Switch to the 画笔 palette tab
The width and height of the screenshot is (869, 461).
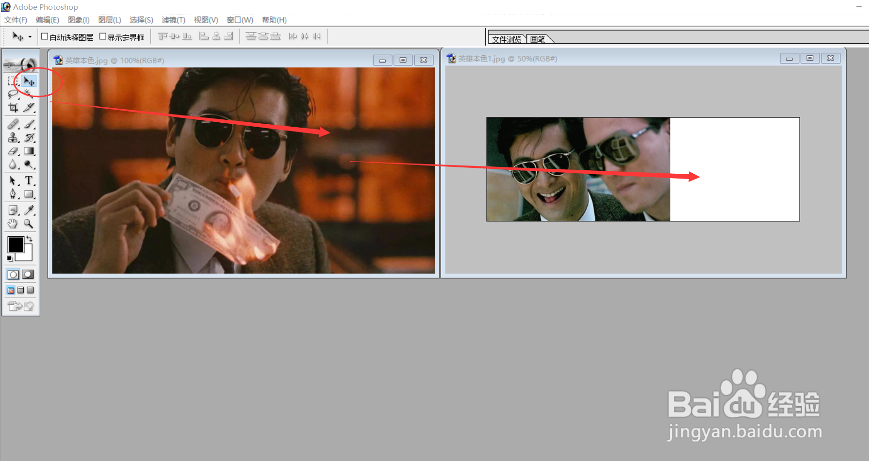(x=538, y=39)
